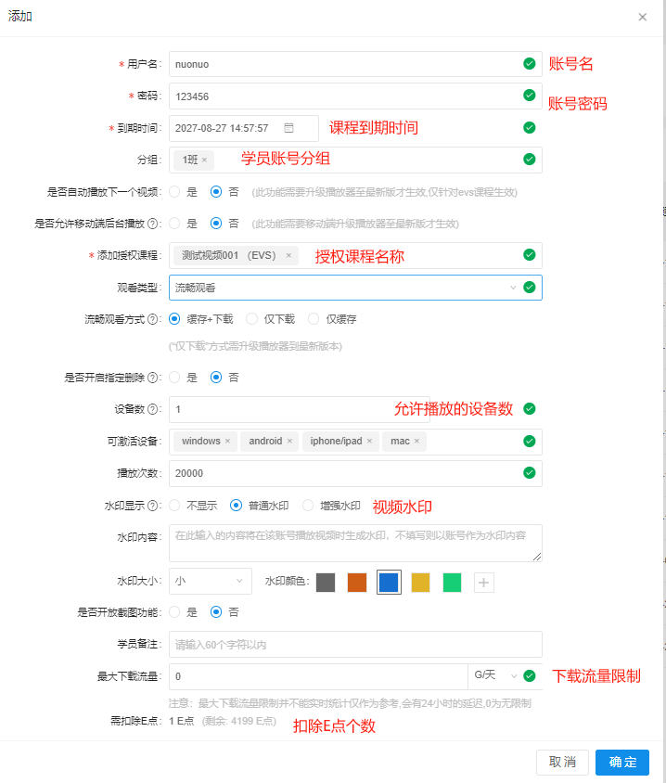
Task: Pick the orange watermark color swatch
Action: point(357,583)
